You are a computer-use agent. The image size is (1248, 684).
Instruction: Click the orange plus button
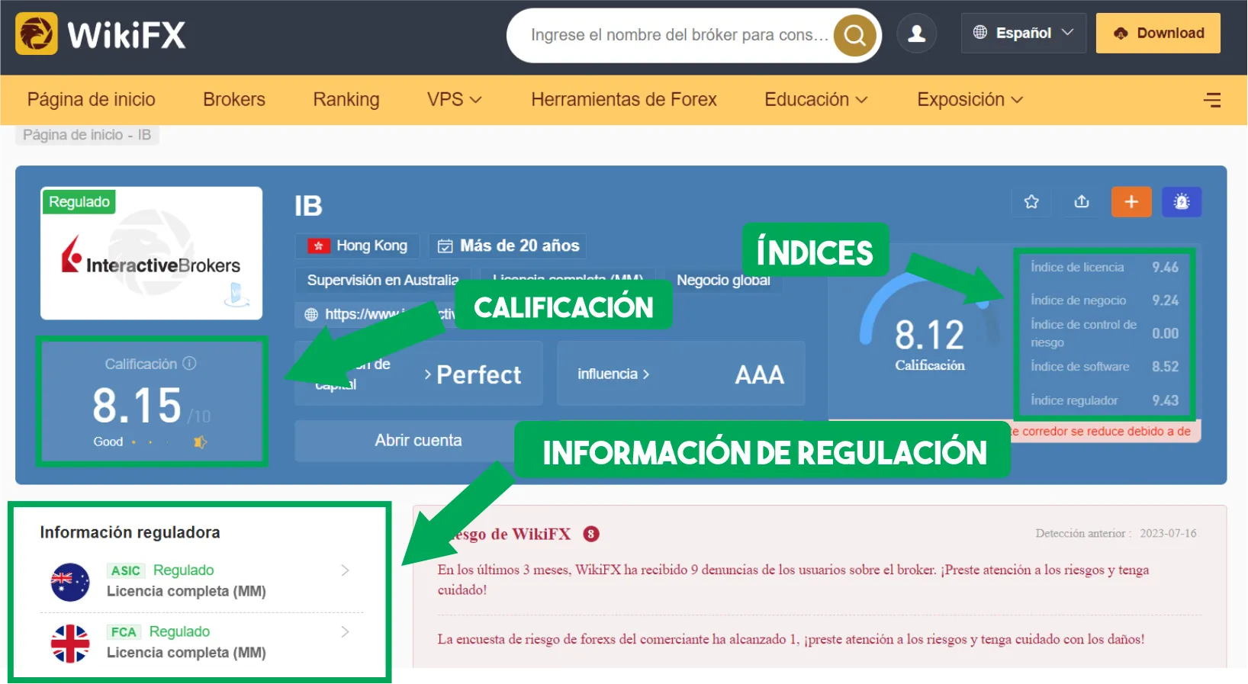pyautogui.click(x=1131, y=201)
